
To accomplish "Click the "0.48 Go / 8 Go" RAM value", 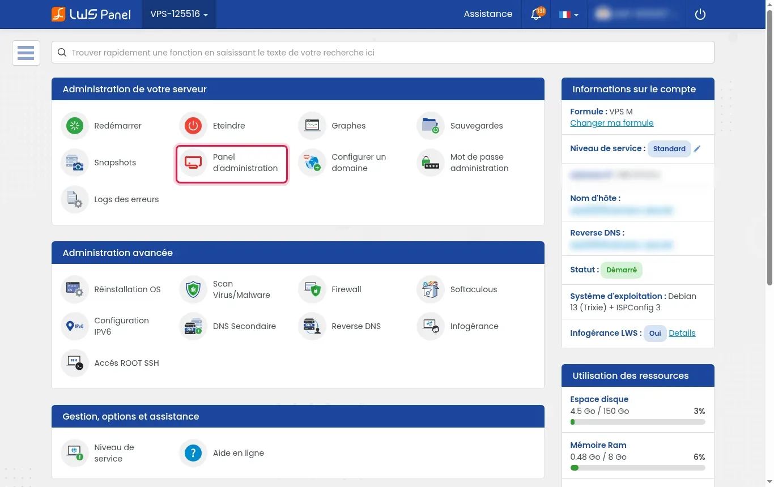I will click(x=598, y=457).
